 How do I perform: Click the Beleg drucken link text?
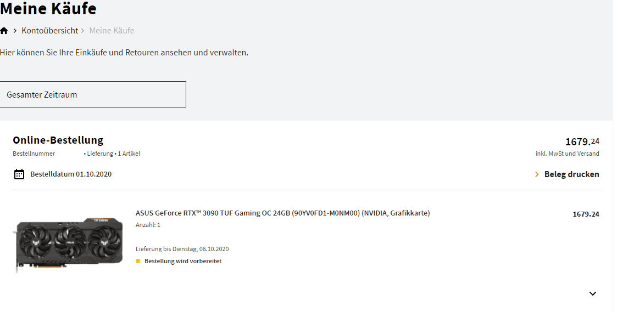(571, 174)
